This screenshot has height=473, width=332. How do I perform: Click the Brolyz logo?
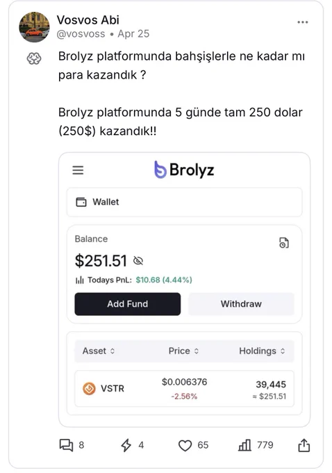pyautogui.click(x=184, y=170)
